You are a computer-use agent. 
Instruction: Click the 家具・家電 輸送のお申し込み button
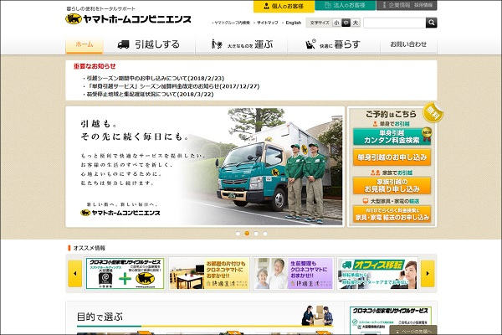tap(392, 214)
